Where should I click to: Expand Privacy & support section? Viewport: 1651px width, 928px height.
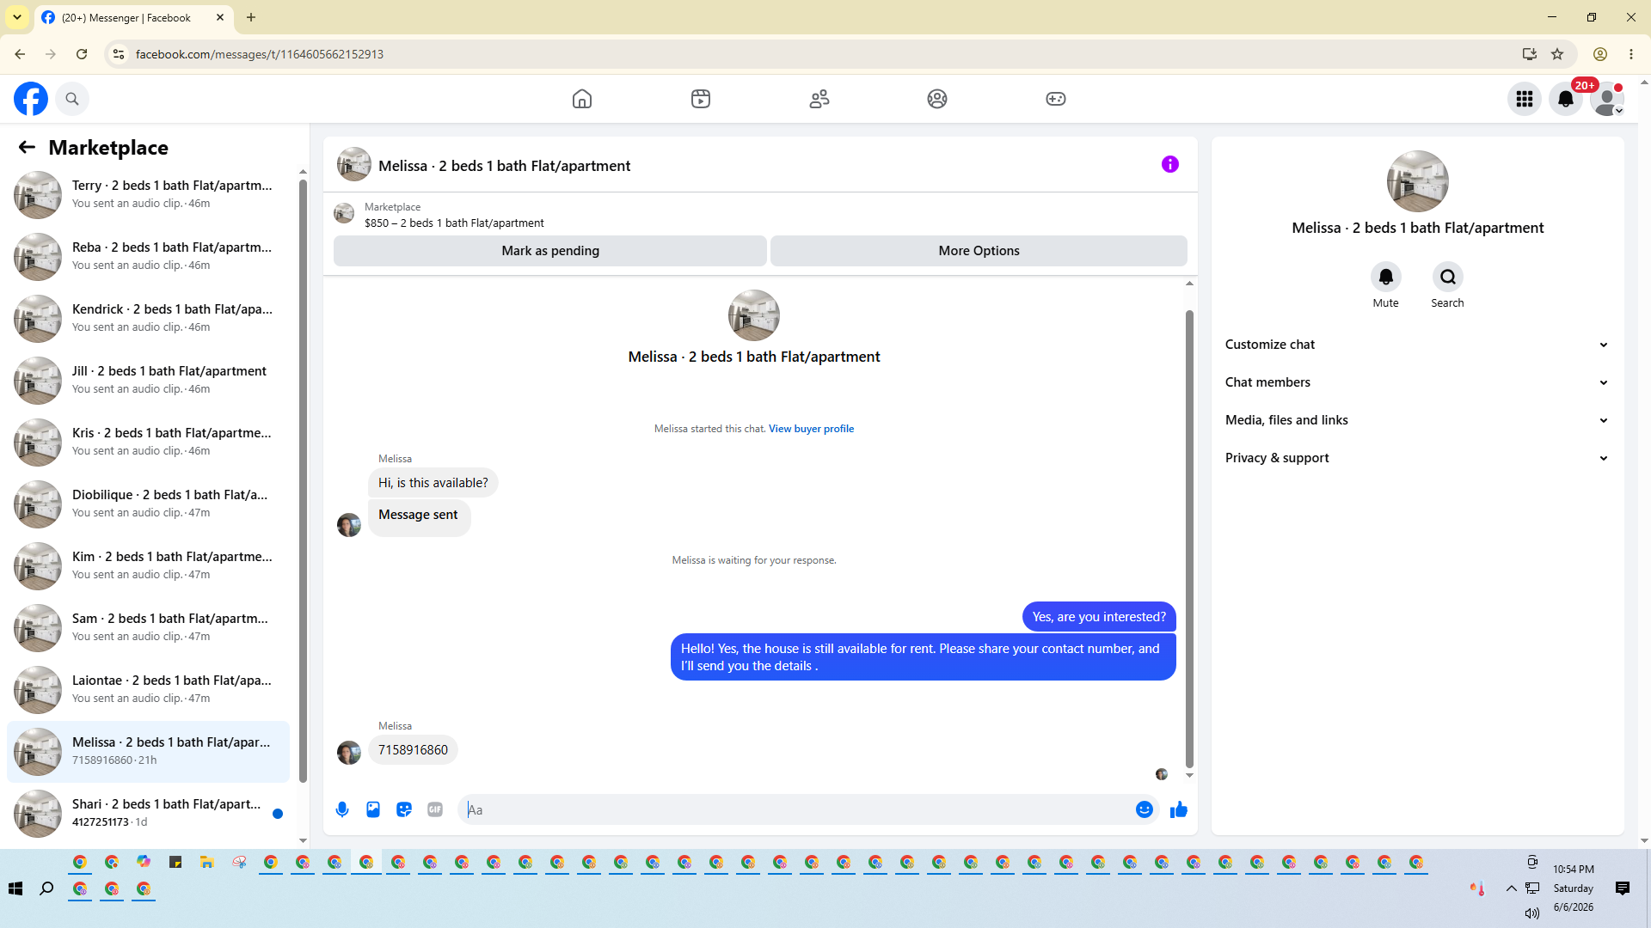pyautogui.click(x=1417, y=458)
